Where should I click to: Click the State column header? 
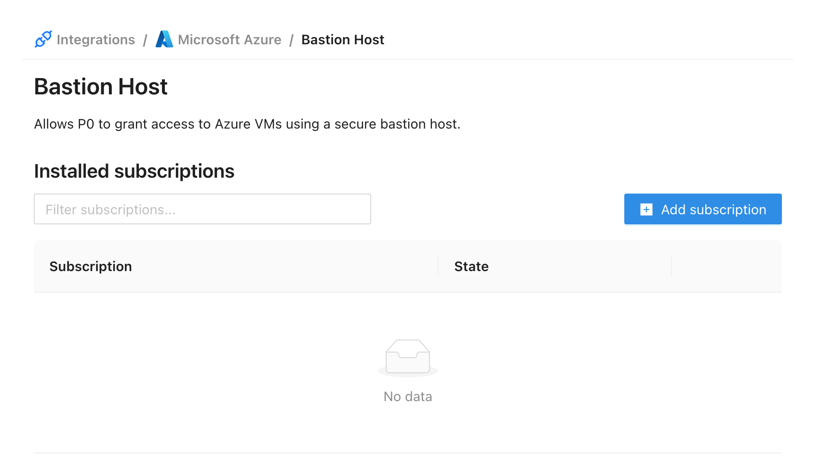[x=471, y=266]
